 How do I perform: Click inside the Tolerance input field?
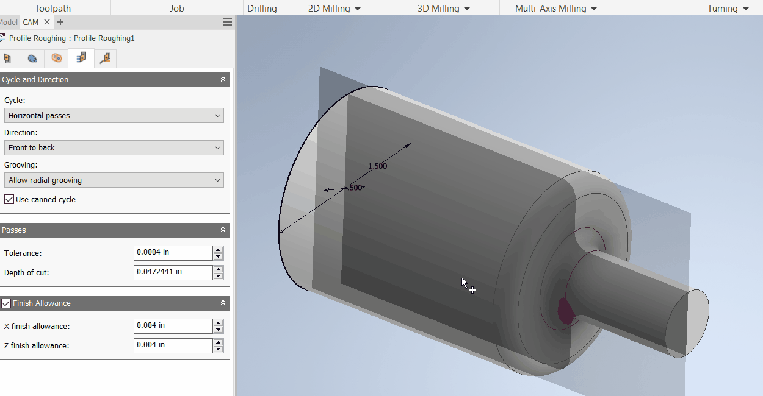point(173,252)
